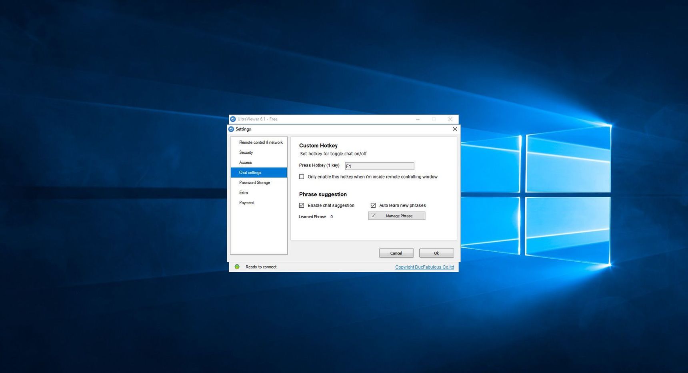Click the Press Hotkey input field
The width and height of the screenshot is (688, 373).
click(379, 166)
